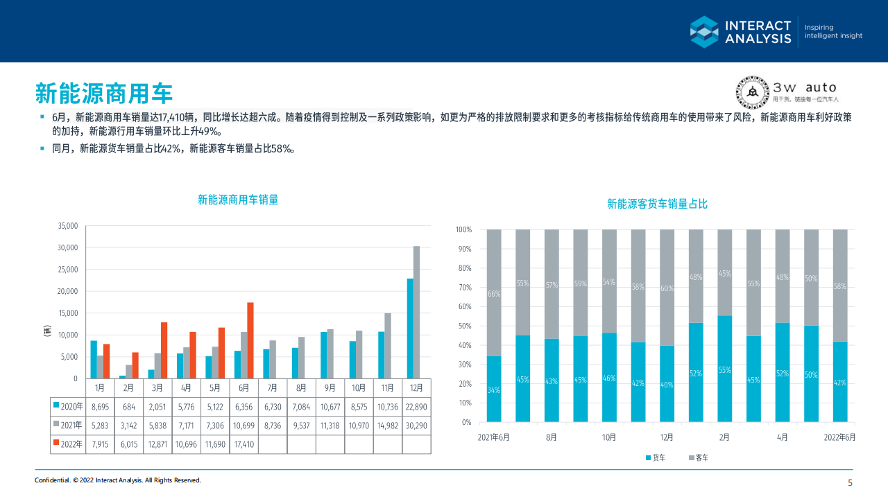Click table cell 14,982
This screenshot has width=888, height=499.
coord(388,426)
